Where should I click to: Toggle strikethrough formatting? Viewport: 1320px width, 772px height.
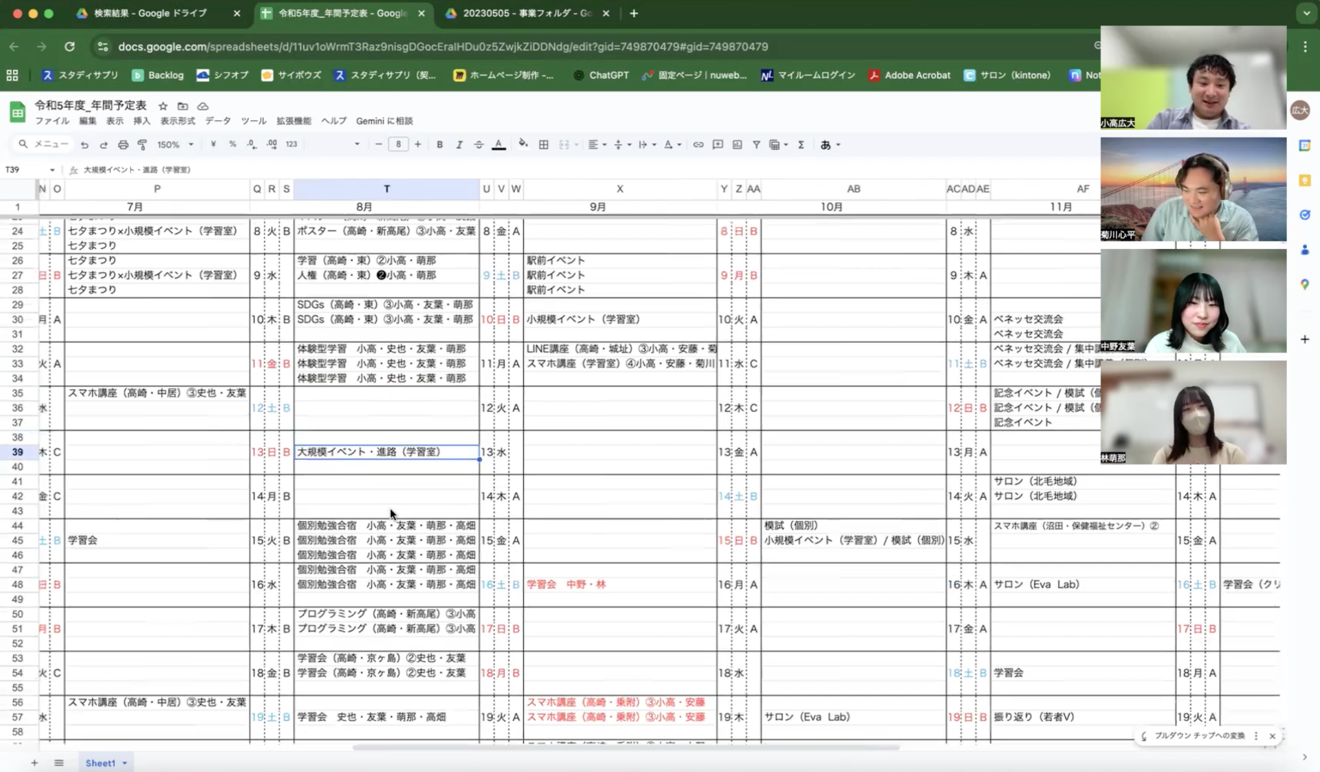pyautogui.click(x=479, y=144)
